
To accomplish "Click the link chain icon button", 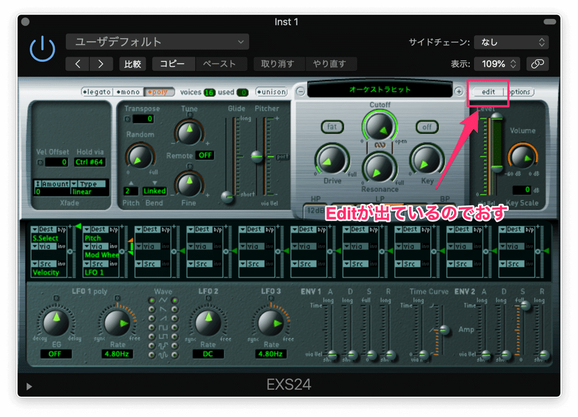I will 537,64.
